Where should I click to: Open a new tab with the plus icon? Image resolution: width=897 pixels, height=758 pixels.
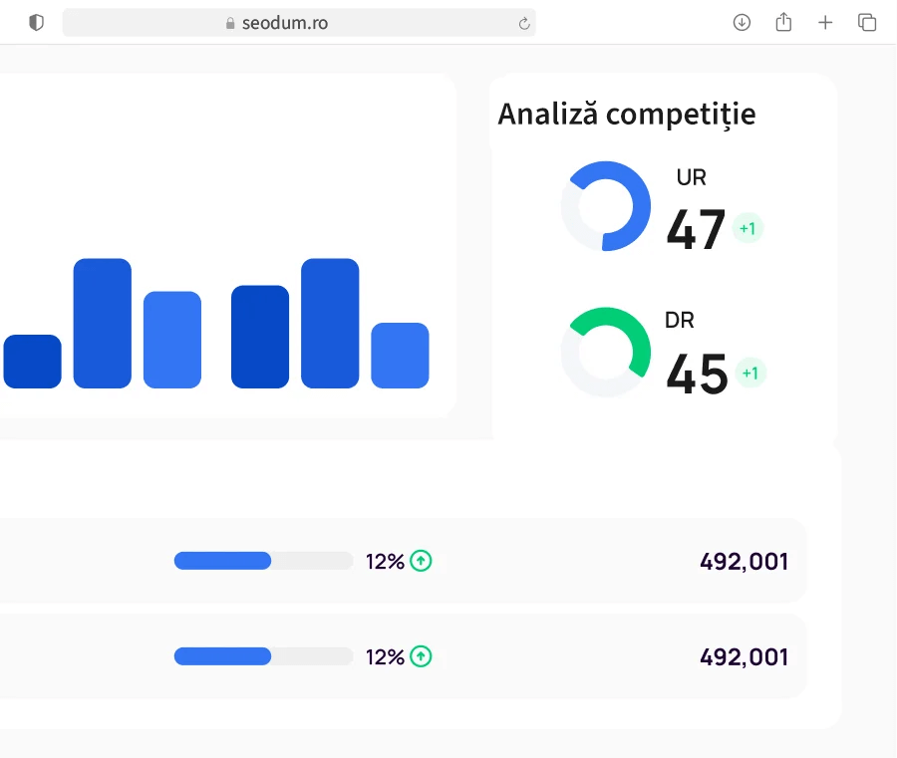(825, 22)
